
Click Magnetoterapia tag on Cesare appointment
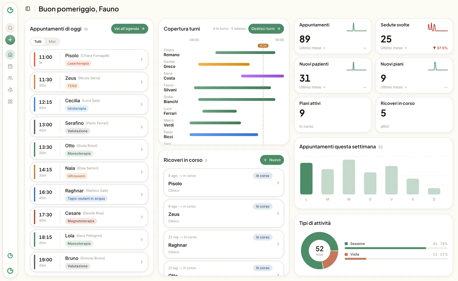[81, 221]
